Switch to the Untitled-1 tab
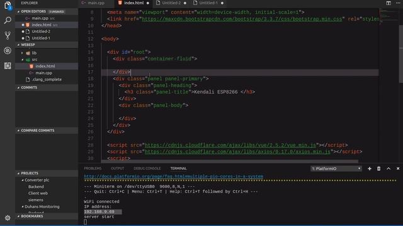This screenshot has width=403, height=226. (208, 3)
